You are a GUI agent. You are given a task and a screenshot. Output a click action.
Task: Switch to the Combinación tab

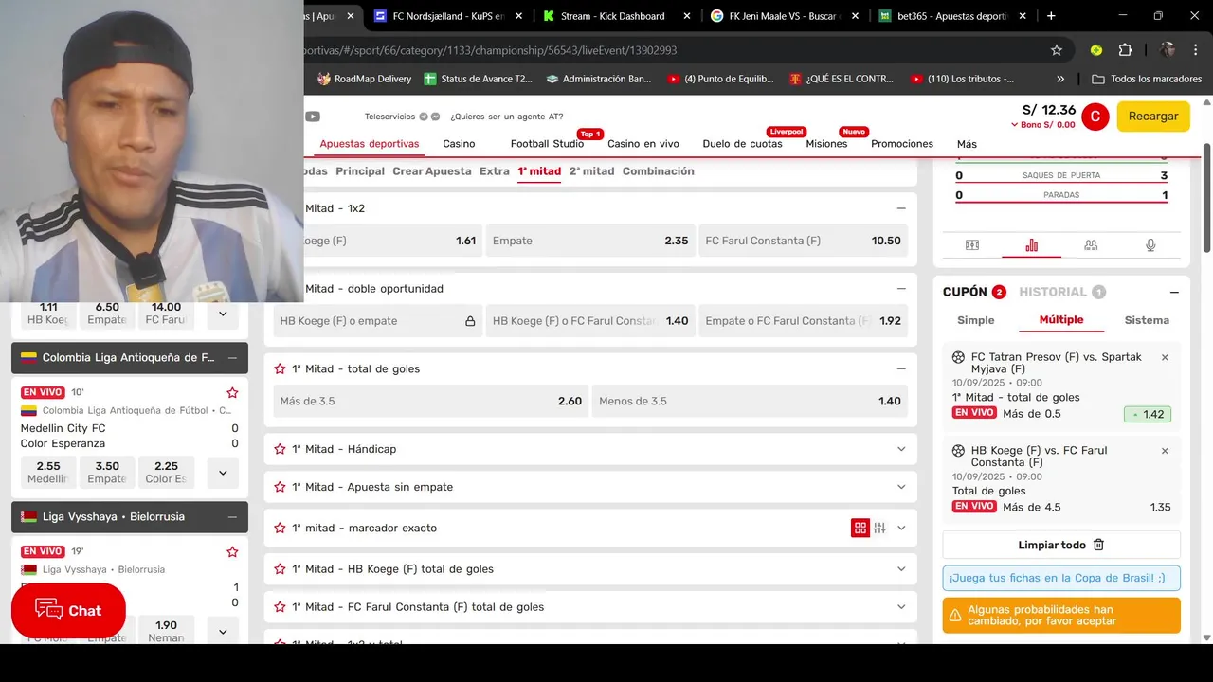point(659,171)
